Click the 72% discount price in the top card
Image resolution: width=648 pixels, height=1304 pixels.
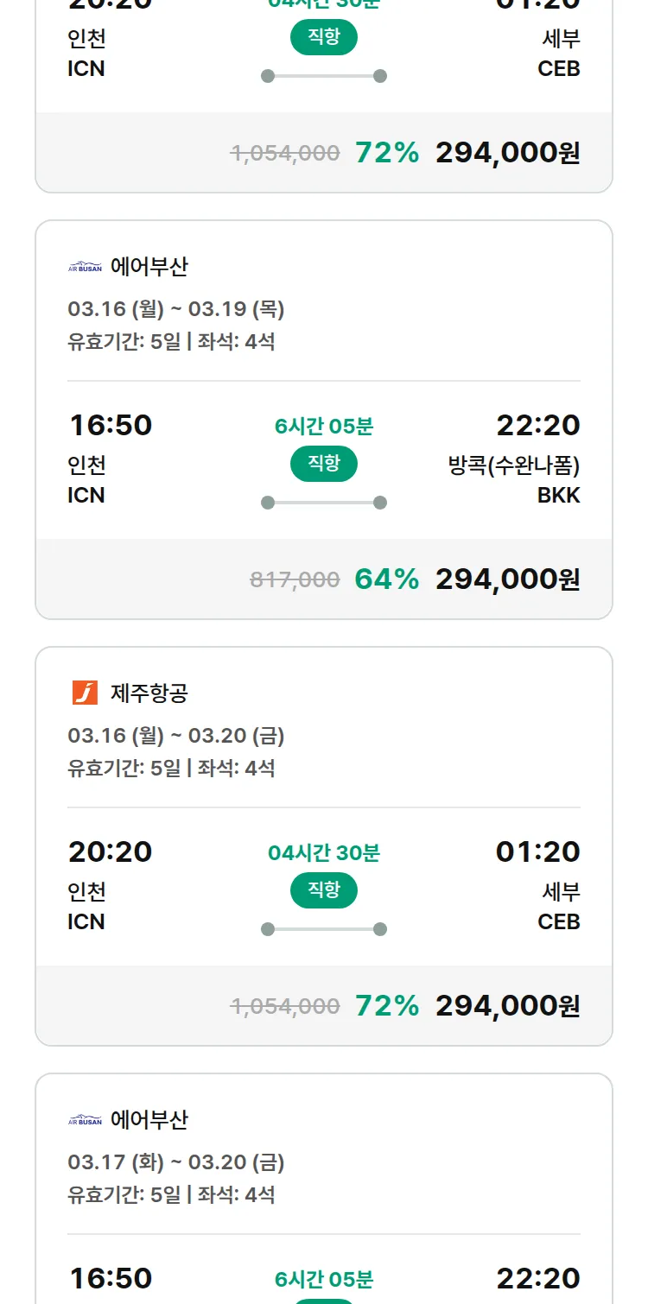tap(507, 153)
